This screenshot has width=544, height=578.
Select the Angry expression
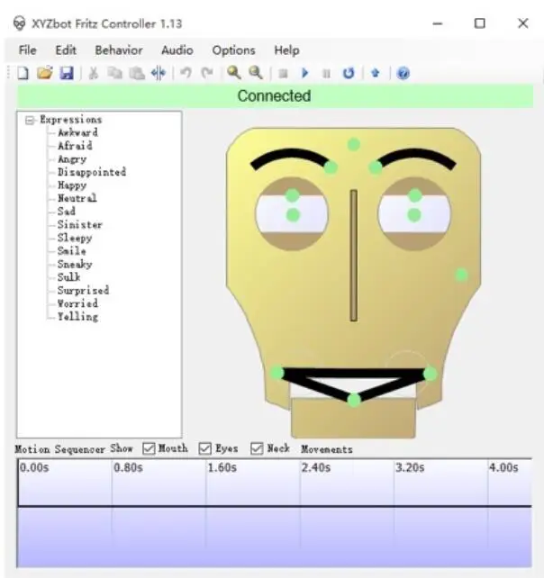click(72, 159)
